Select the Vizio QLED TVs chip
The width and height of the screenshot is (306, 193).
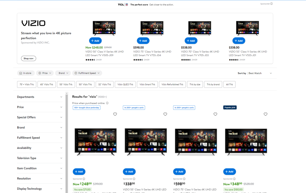[125, 85]
